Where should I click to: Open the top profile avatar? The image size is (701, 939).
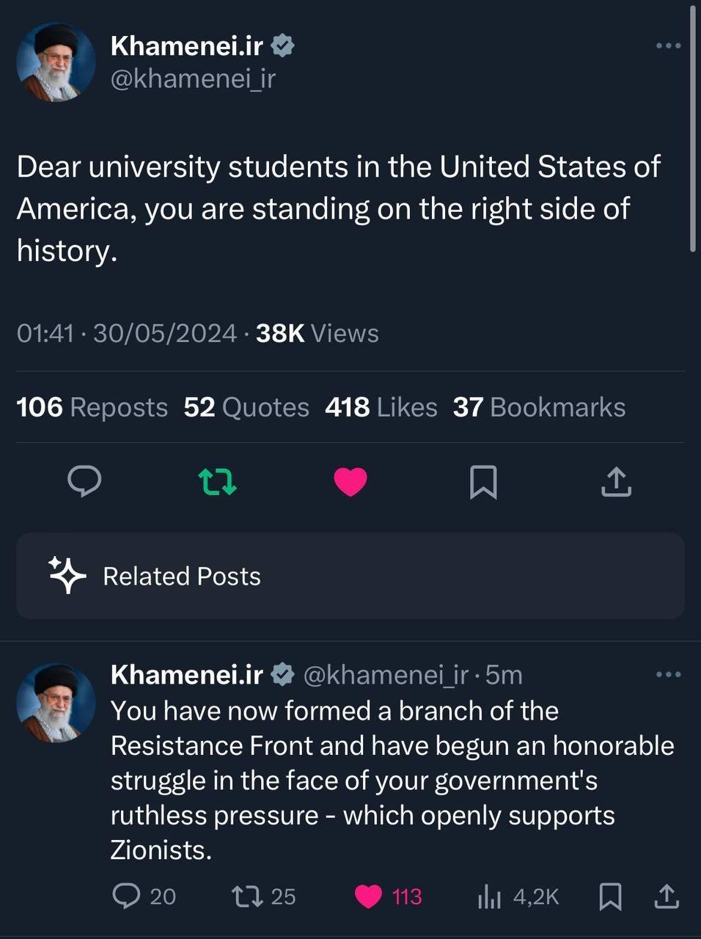(x=56, y=62)
